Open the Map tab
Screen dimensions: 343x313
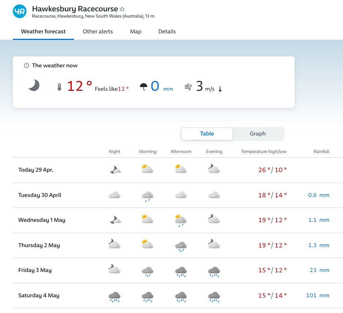click(135, 31)
